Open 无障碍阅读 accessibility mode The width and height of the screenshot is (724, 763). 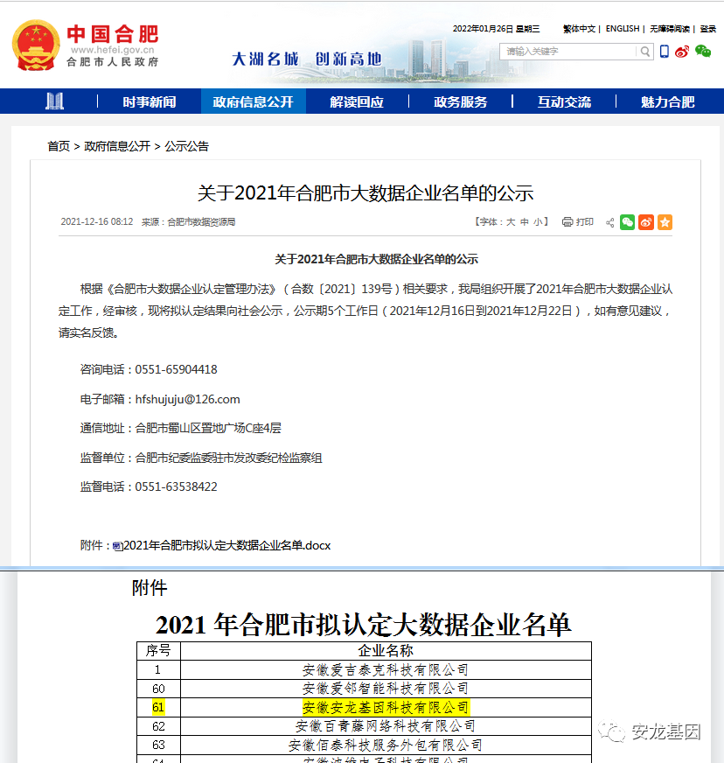click(x=670, y=29)
